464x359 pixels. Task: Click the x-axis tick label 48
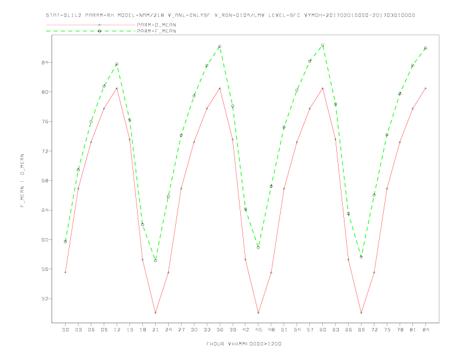coord(271,330)
